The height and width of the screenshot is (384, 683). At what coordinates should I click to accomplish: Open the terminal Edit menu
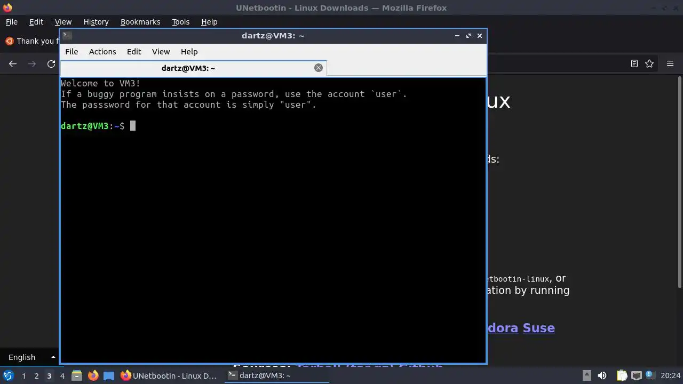134,52
